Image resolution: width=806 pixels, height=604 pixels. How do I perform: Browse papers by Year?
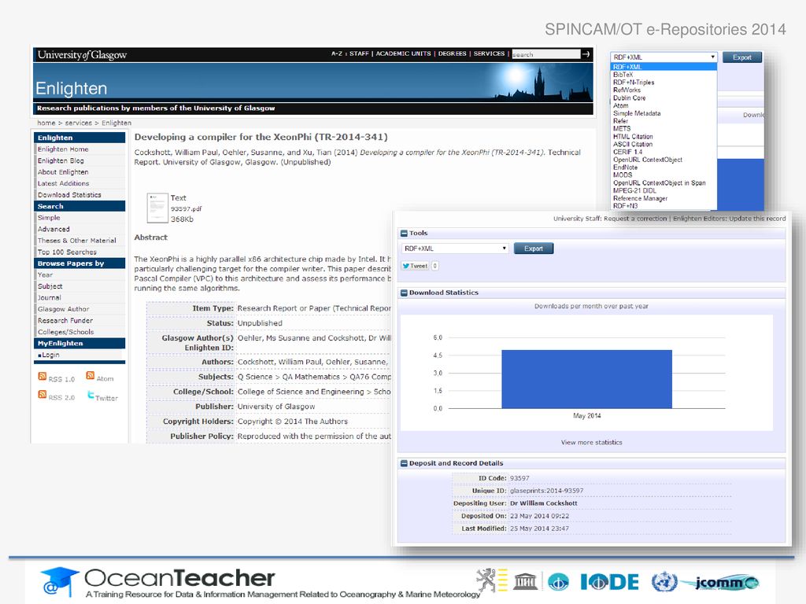45,274
